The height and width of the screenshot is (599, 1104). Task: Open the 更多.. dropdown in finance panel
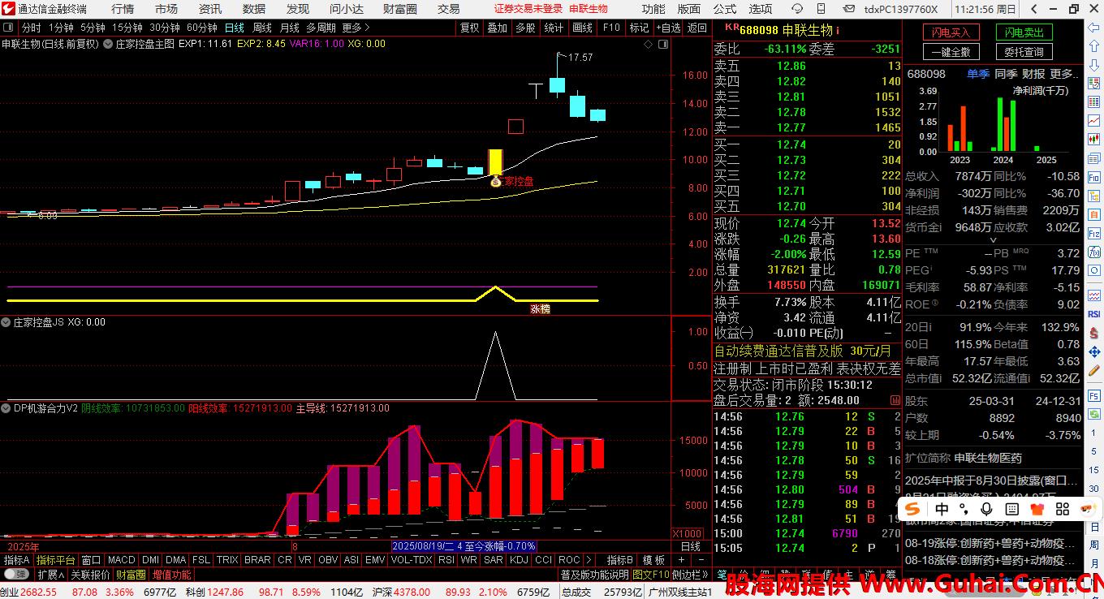(1063, 74)
